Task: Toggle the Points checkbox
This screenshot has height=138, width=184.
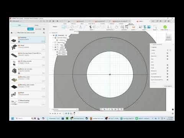Action: click(168, 68)
